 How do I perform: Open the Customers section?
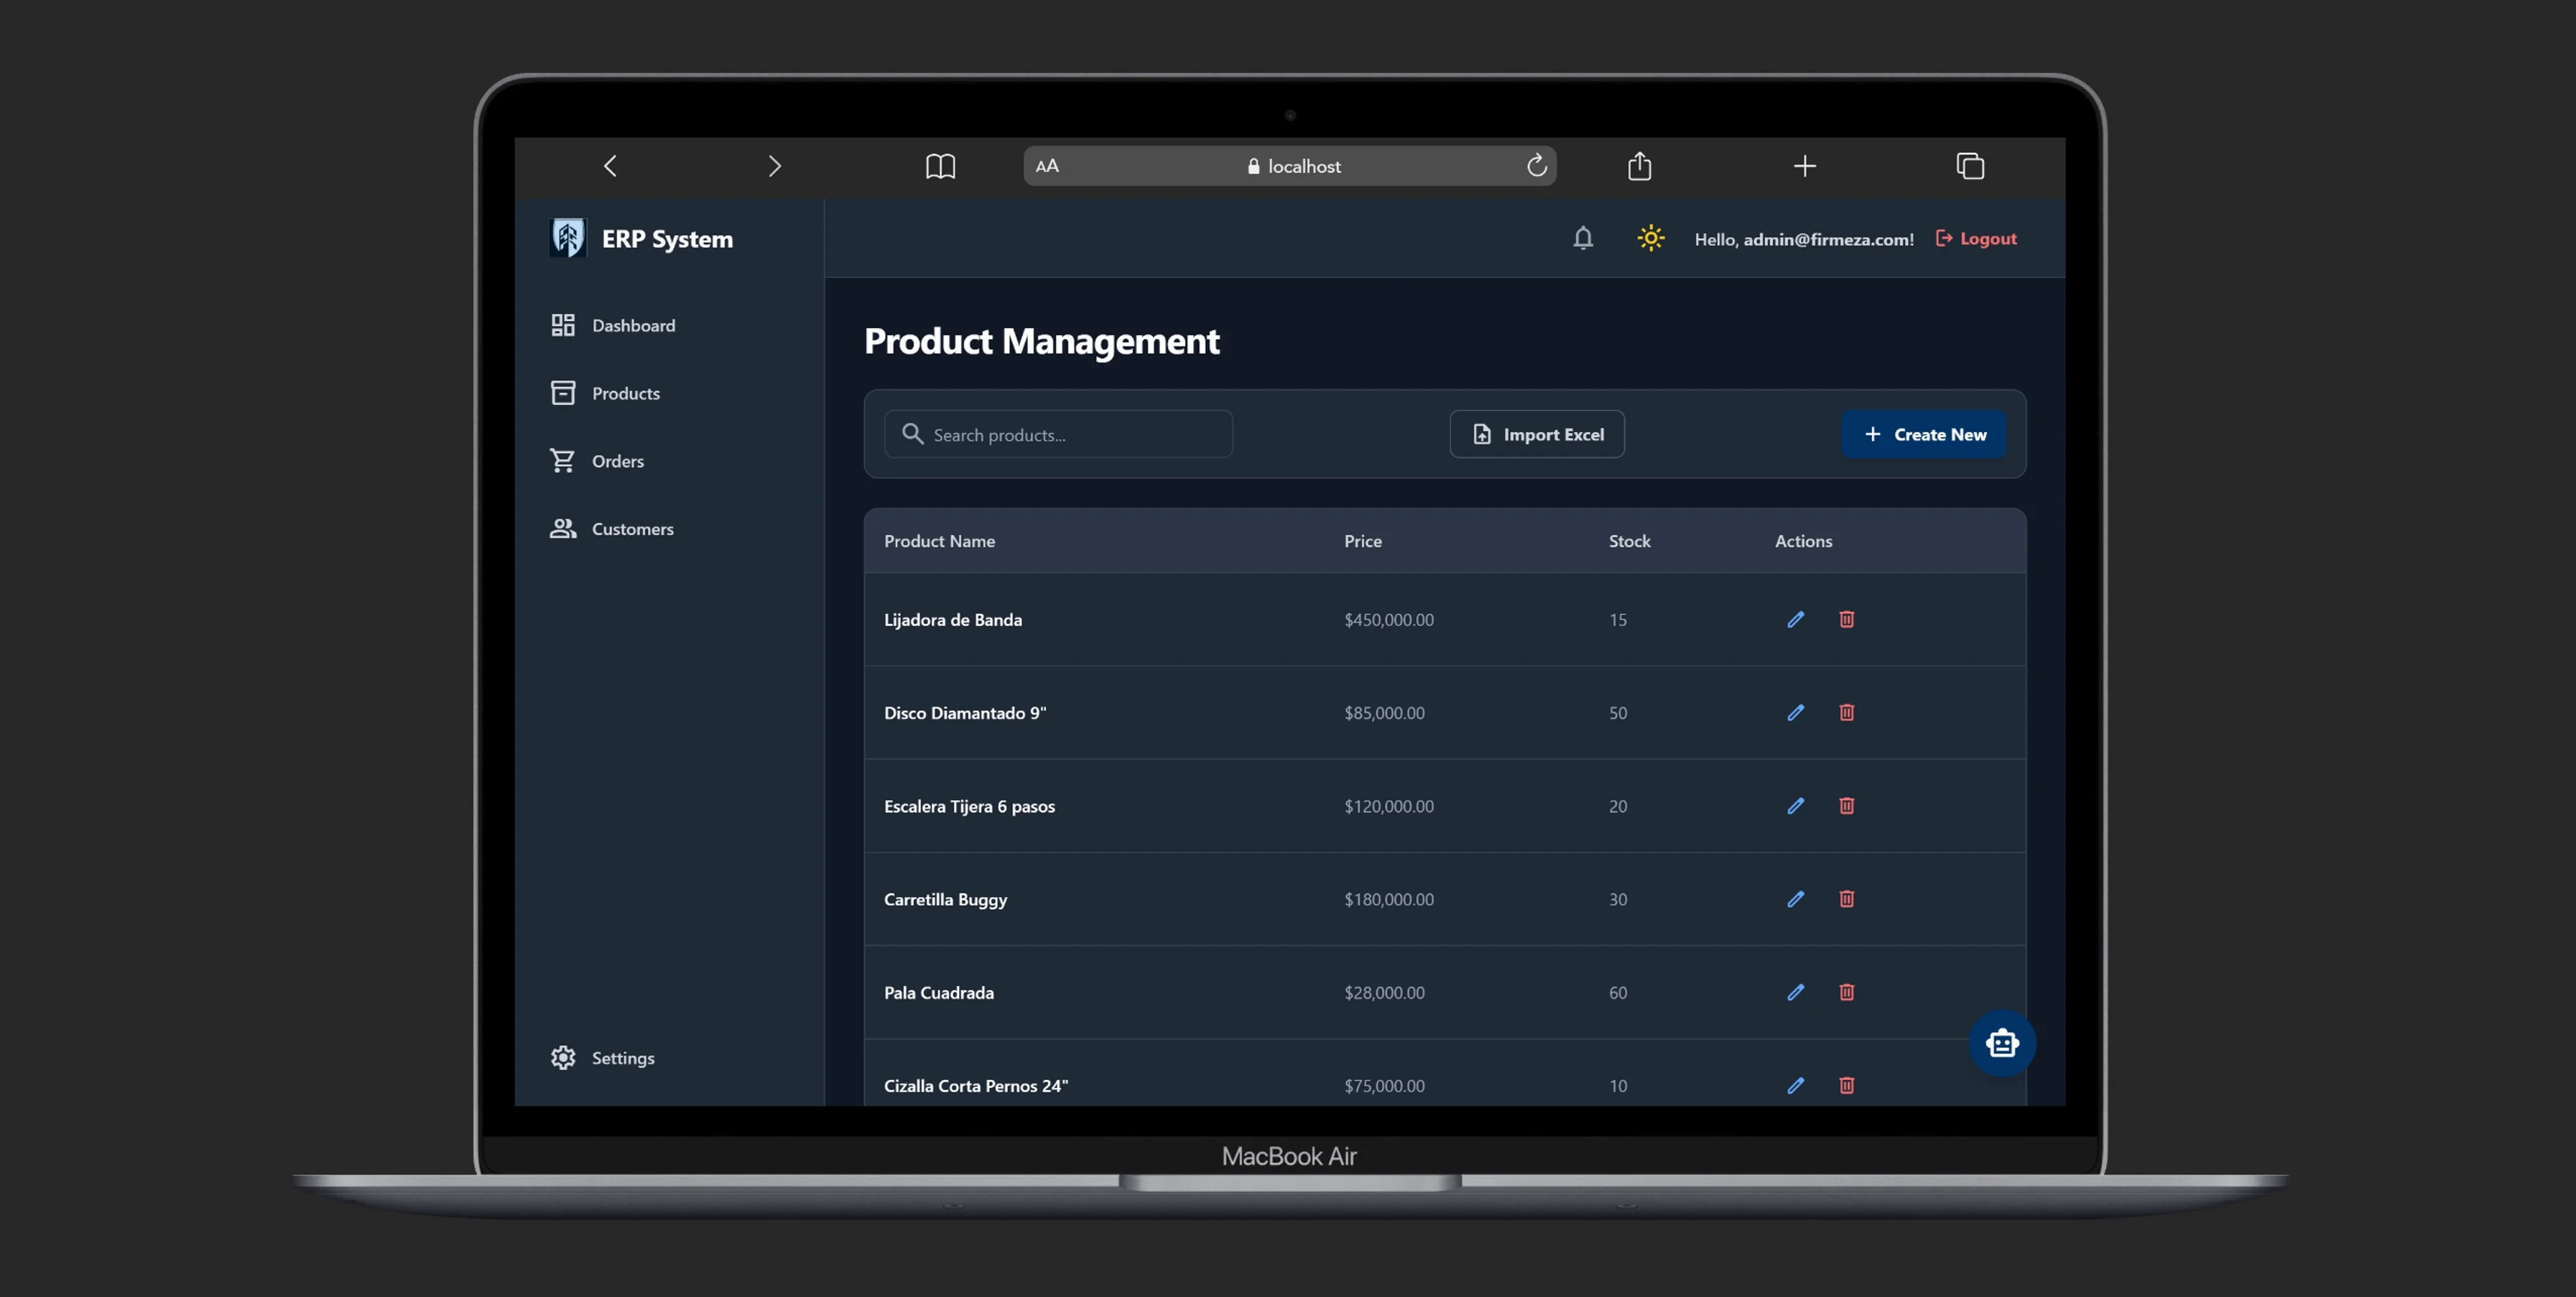pyautogui.click(x=631, y=528)
